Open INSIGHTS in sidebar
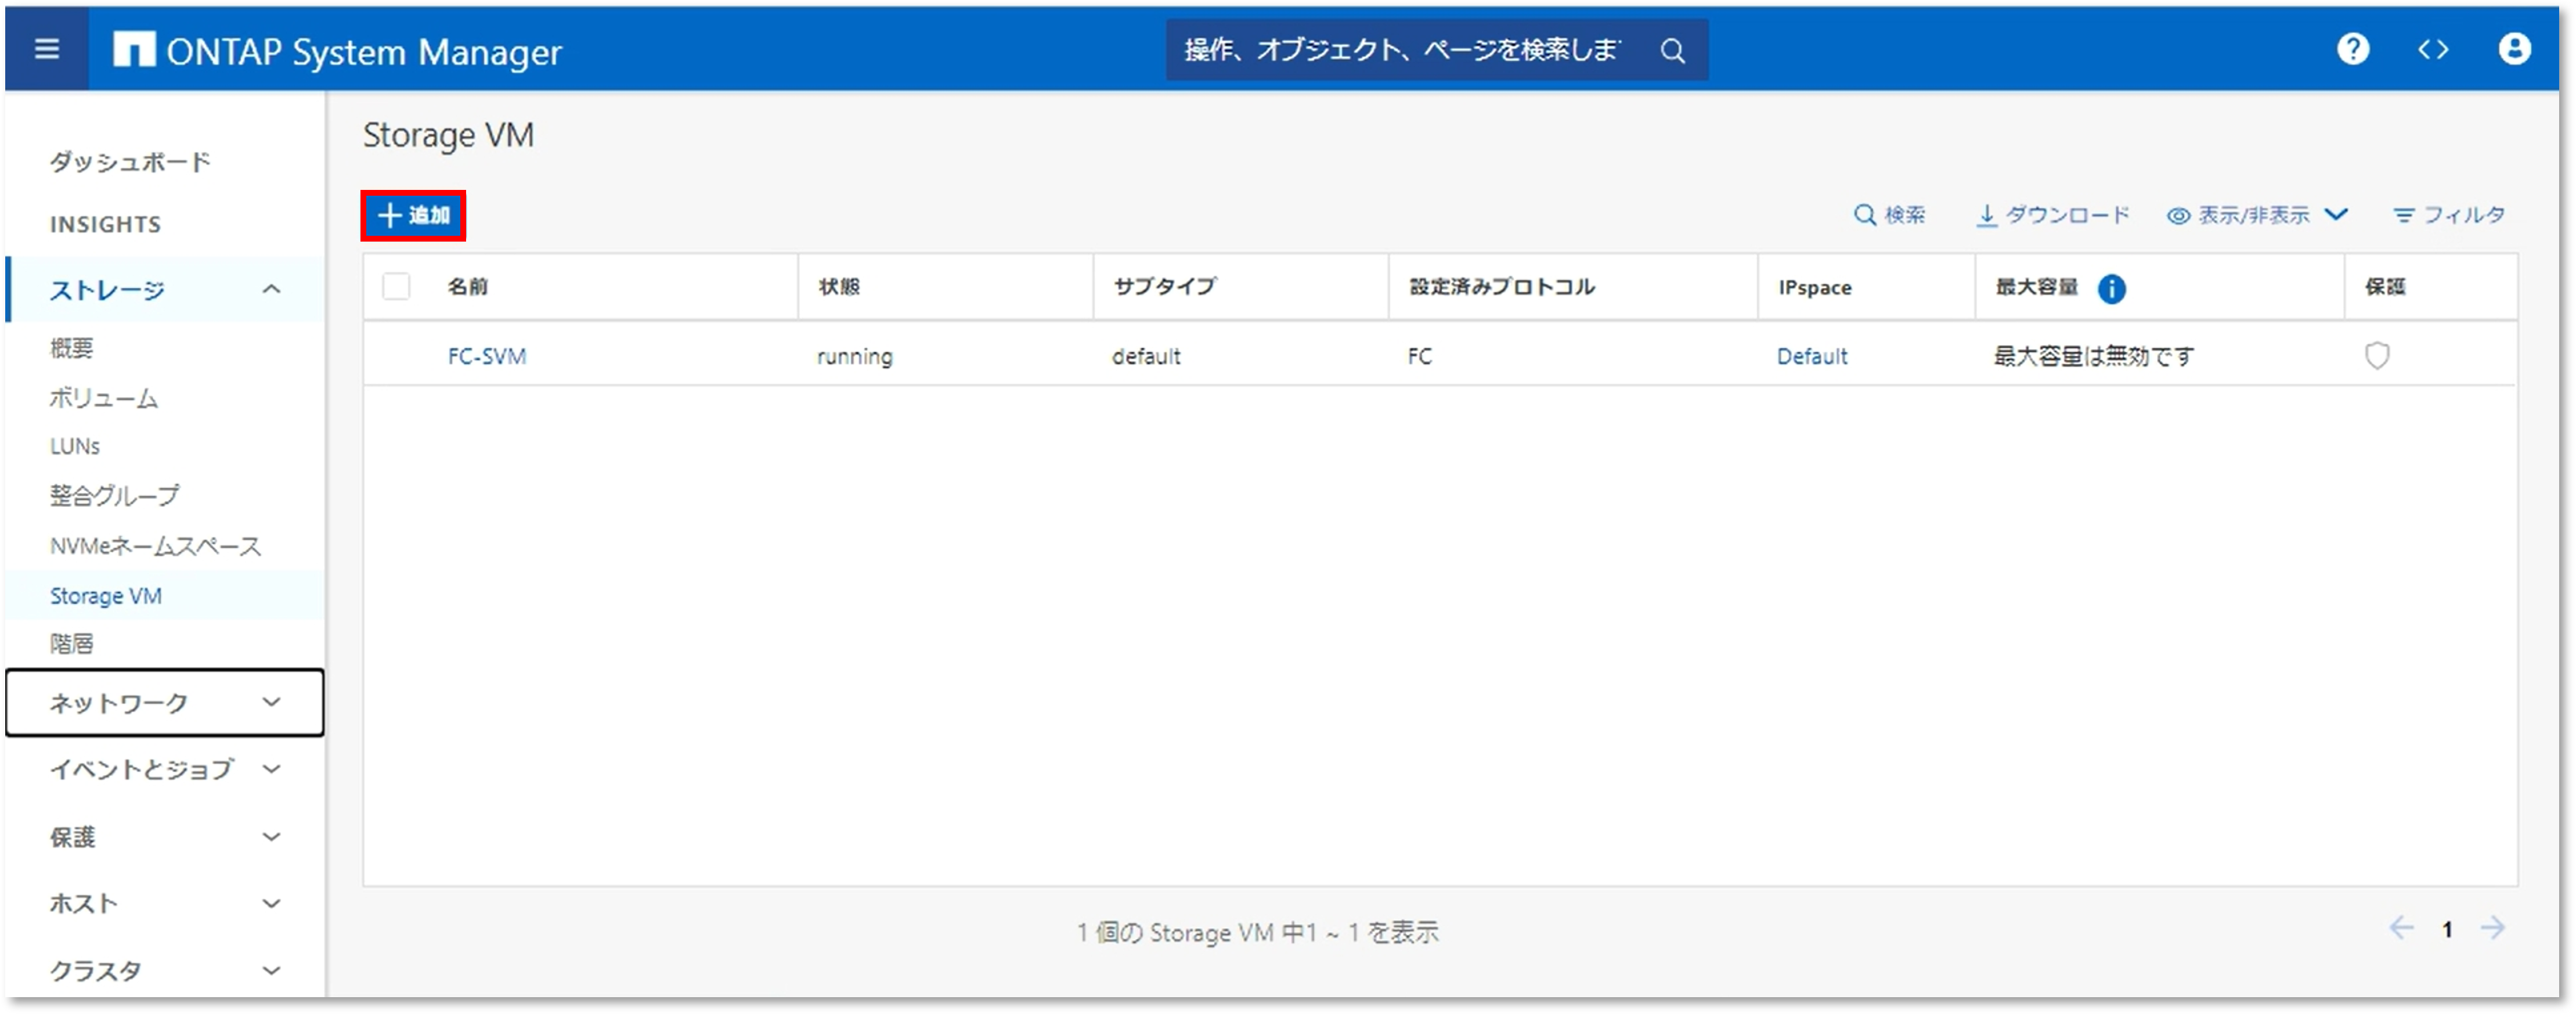2576x1014 pixels. point(105,224)
